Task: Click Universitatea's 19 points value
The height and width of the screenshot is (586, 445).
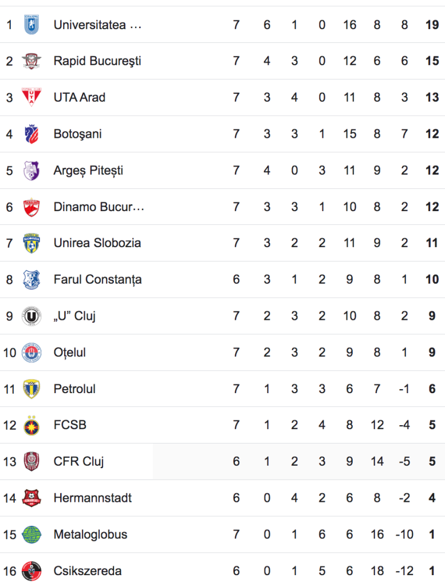Action: tap(432, 25)
